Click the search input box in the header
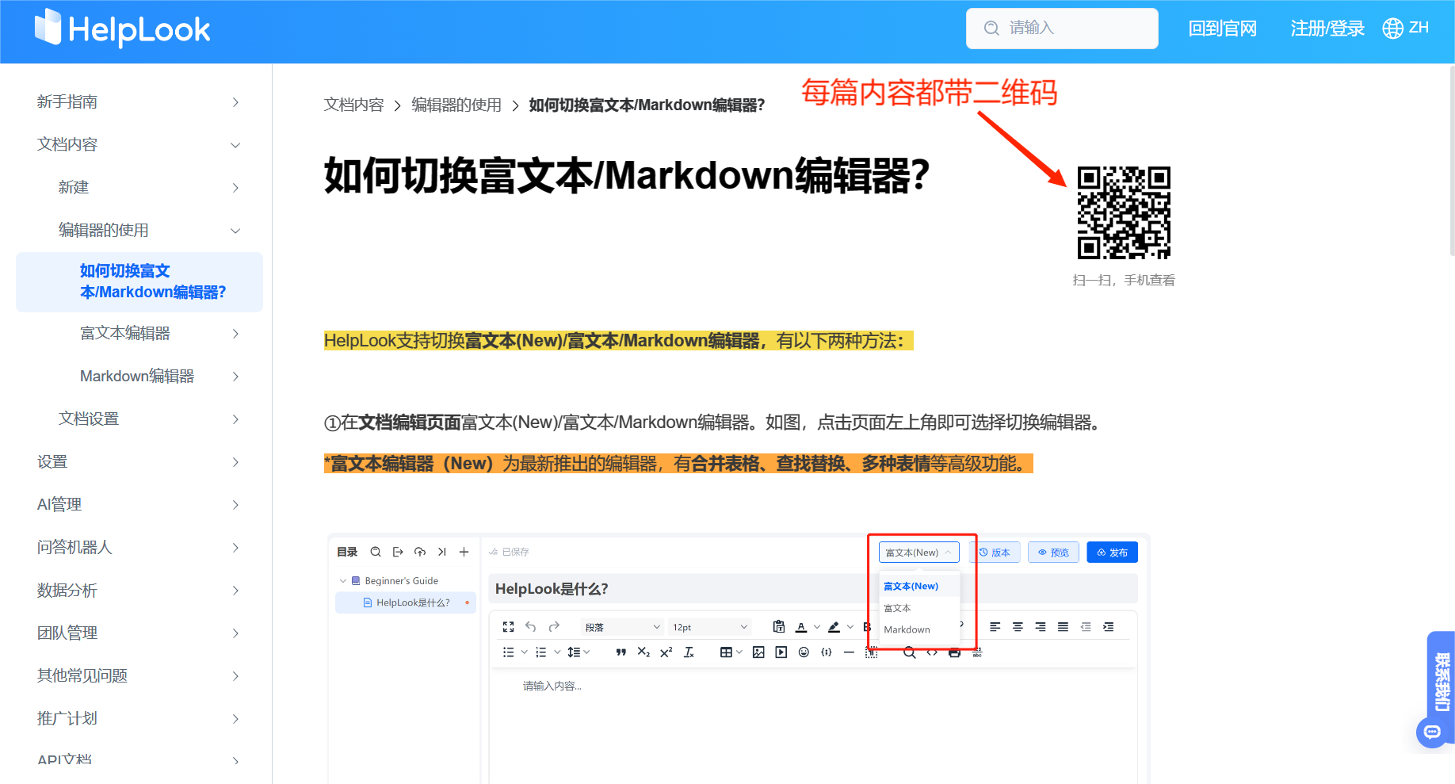The height and width of the screenshot is (784, 1455). (1062, 28)
